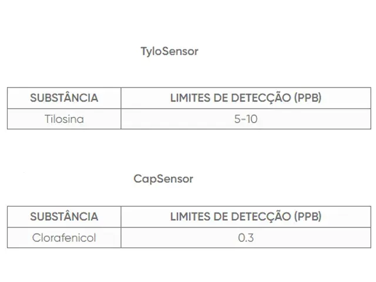Click the digit 5 in the Tilosina row
Image resolution: width=376 pixels, height=282 pixels.
click(x=237, y=119)
